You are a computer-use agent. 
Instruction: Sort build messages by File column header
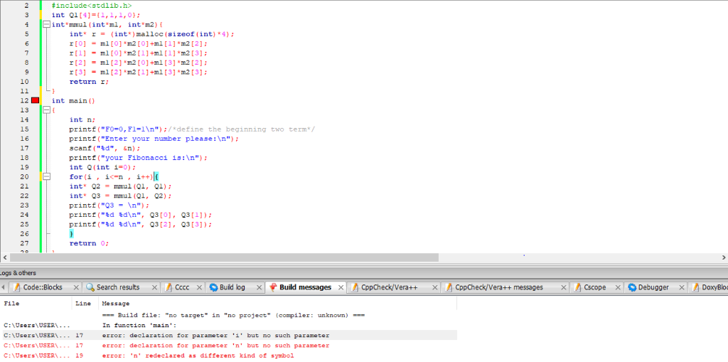pyautogui.click(x=36, y=304)
